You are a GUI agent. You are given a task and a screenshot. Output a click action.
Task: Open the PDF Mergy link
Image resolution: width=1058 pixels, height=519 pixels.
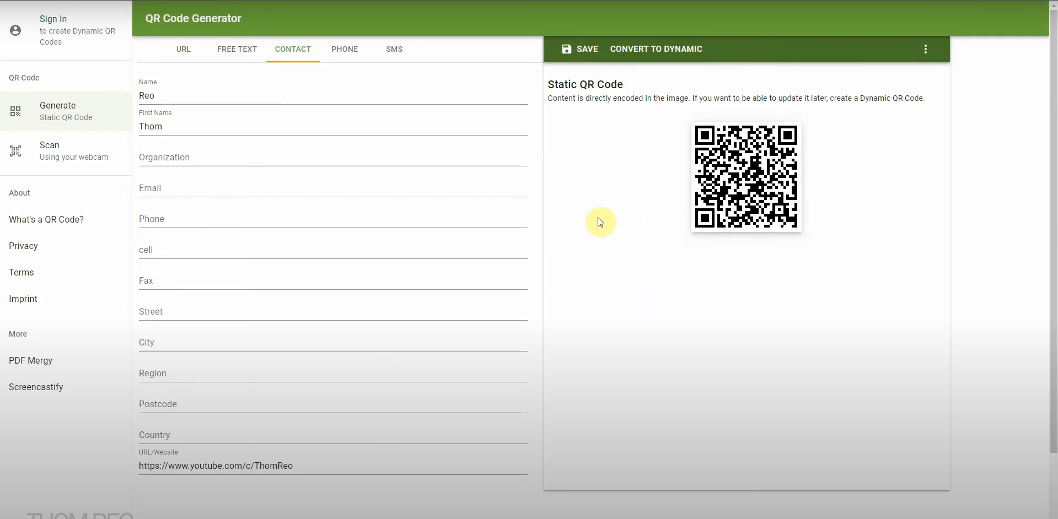tap(31, 360)
